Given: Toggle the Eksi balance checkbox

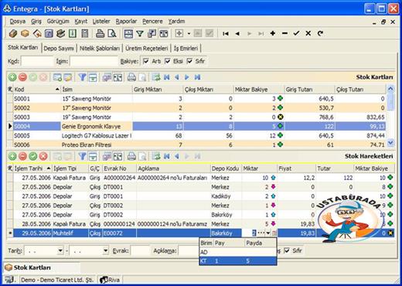Looking at the screenshot, I should coord(168,61).
